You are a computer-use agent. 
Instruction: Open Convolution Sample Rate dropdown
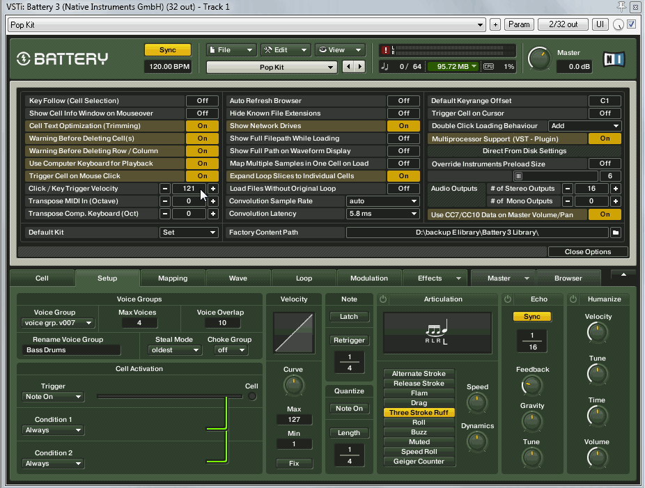tap(382, 201)
